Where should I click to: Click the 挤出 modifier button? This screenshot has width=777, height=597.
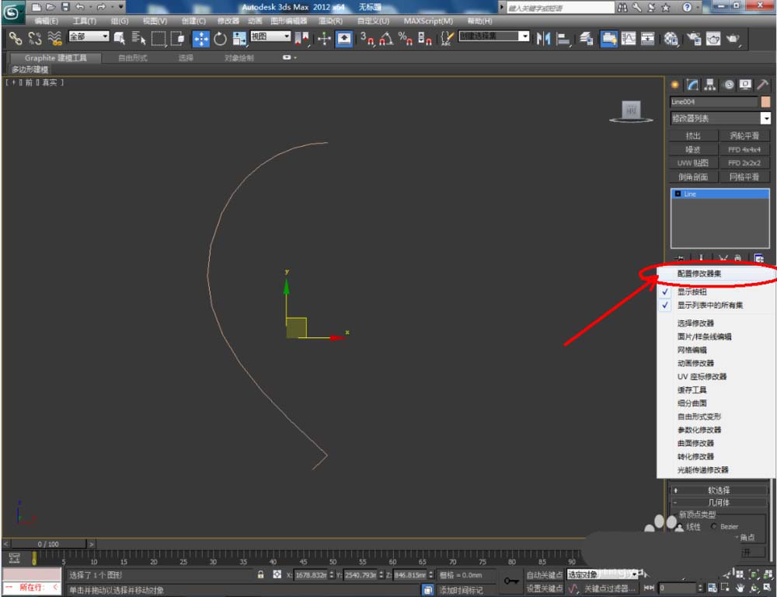tap(692, 136)
